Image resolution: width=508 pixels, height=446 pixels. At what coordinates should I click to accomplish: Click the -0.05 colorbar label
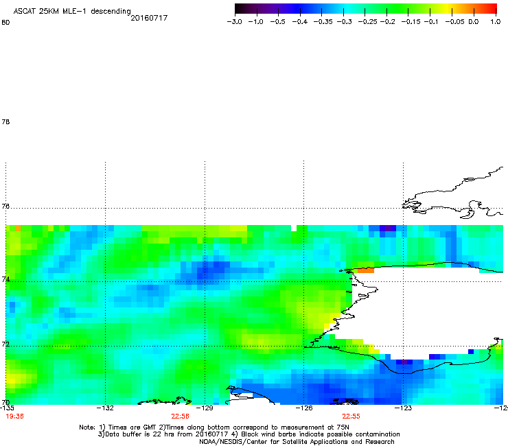coord(455,22)
